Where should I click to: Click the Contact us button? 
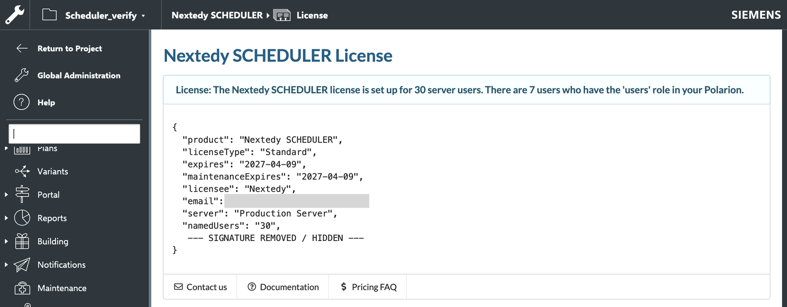coord(200,287)
